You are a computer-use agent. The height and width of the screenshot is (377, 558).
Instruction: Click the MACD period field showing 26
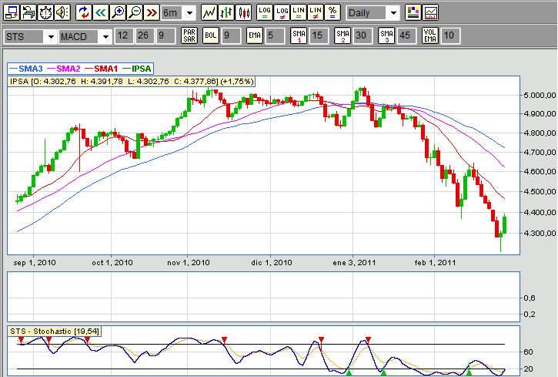pyautogui.click(x=144, y=35)
